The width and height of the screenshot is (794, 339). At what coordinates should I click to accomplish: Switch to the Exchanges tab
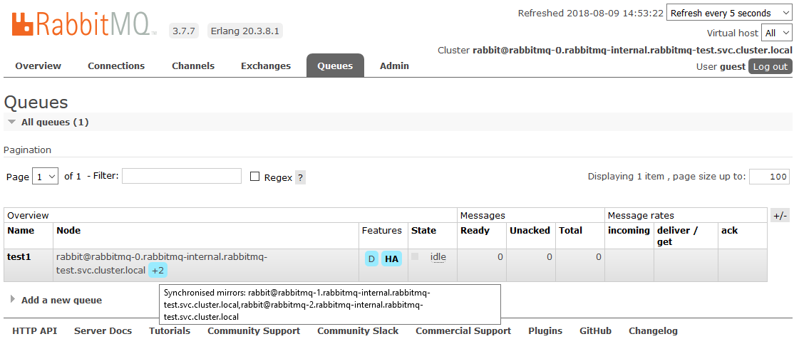(x=266, y=66)
